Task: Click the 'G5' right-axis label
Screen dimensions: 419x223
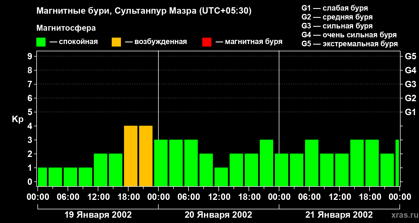Action: coord(410,56)
